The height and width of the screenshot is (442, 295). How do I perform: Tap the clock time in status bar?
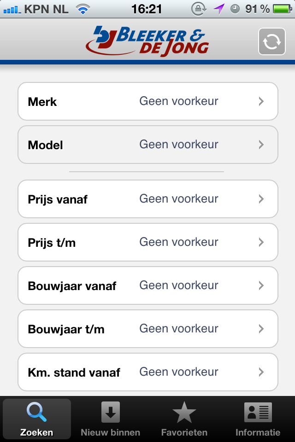pos(147,9)
